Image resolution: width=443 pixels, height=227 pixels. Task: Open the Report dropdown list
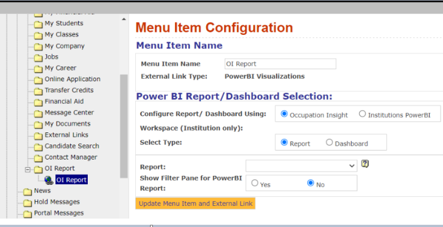pyautogui.click(x=302, y=166)
